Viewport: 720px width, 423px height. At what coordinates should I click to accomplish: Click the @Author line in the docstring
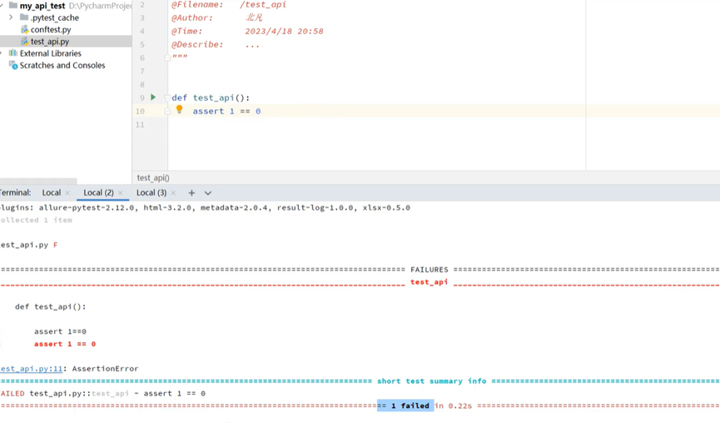(217, 18)
